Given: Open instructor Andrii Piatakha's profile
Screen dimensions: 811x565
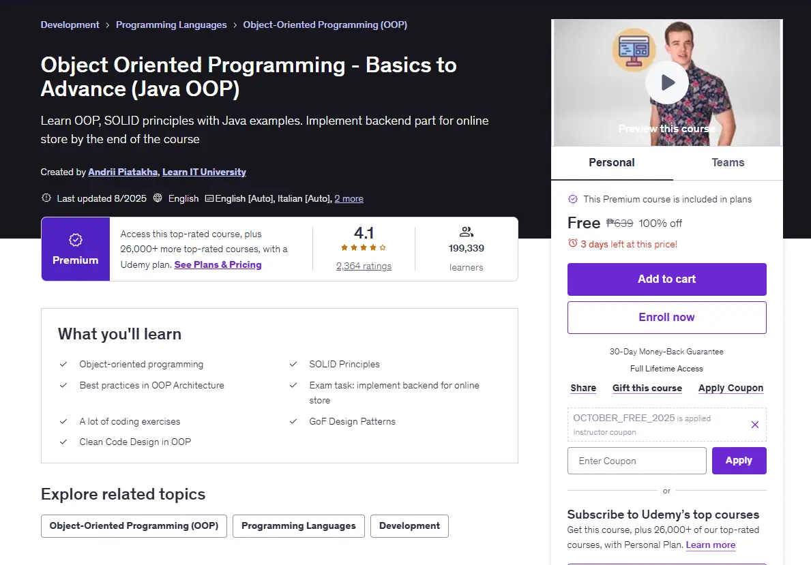Looking at the screenshot, I should coord(123,172).
